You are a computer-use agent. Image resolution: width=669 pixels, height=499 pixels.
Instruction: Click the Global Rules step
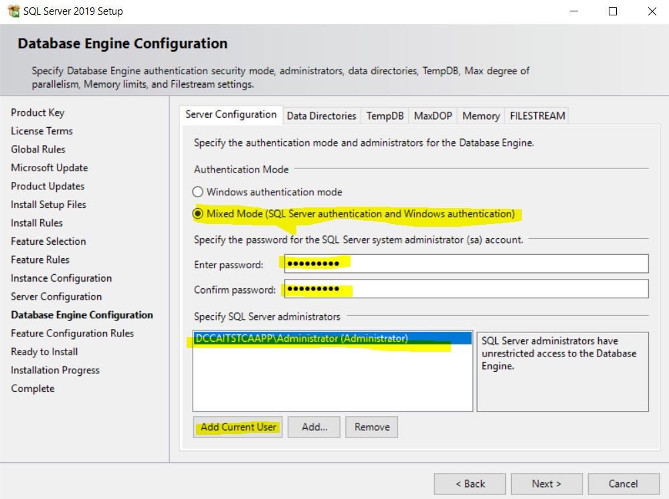38,149
